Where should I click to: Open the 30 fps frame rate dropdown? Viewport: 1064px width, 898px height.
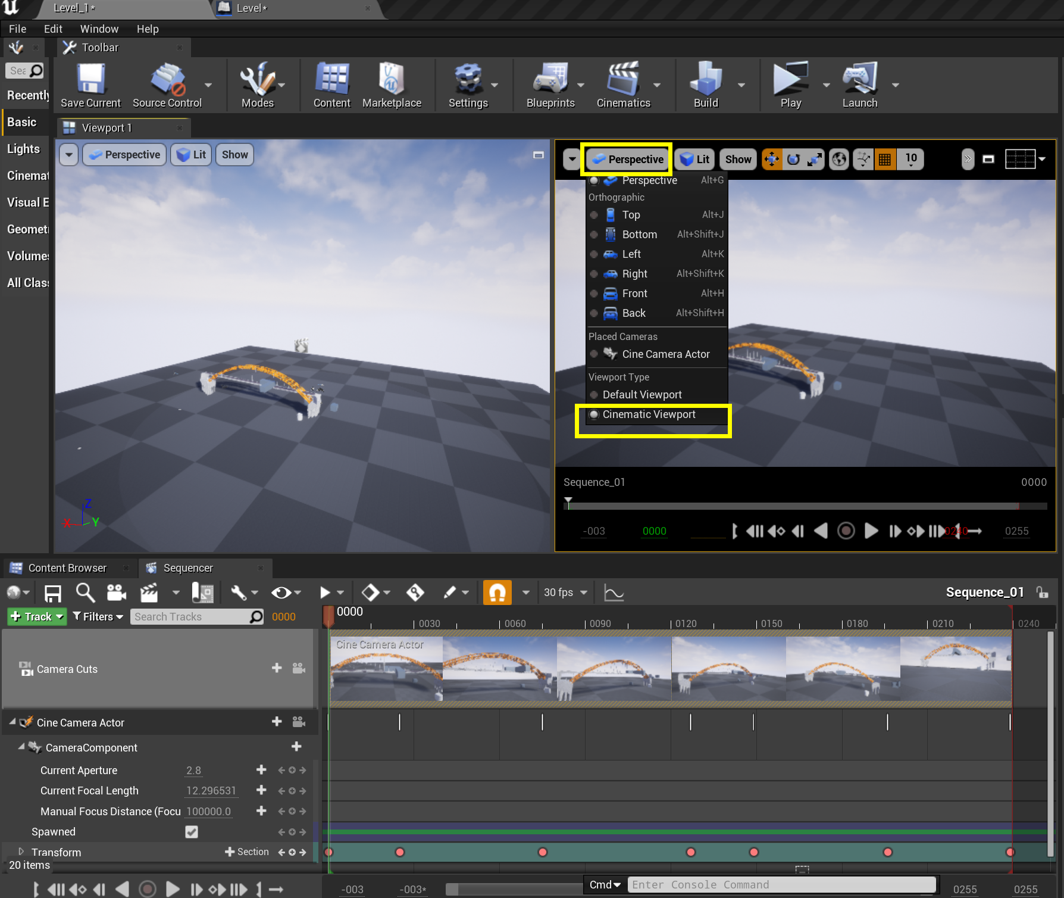pyautogui.click(x=565, y=593)
